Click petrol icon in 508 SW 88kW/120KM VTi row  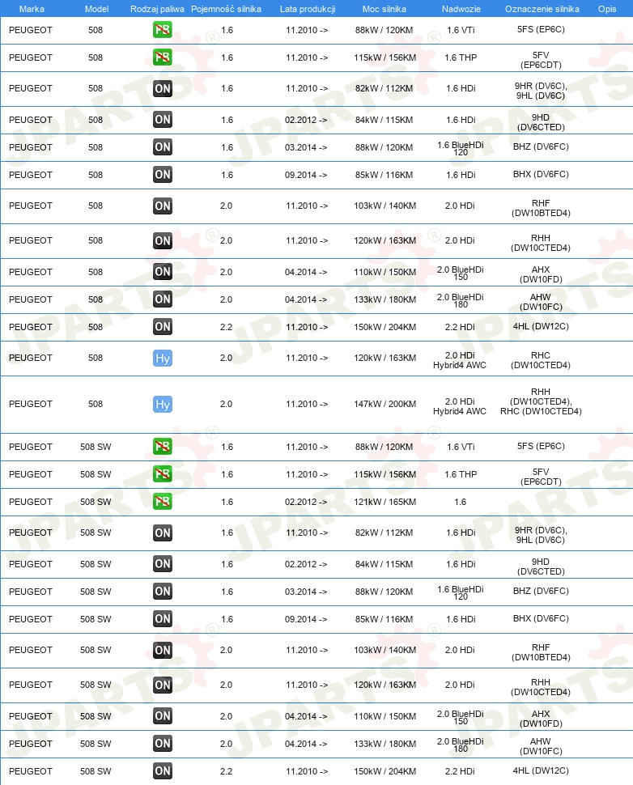162,447
